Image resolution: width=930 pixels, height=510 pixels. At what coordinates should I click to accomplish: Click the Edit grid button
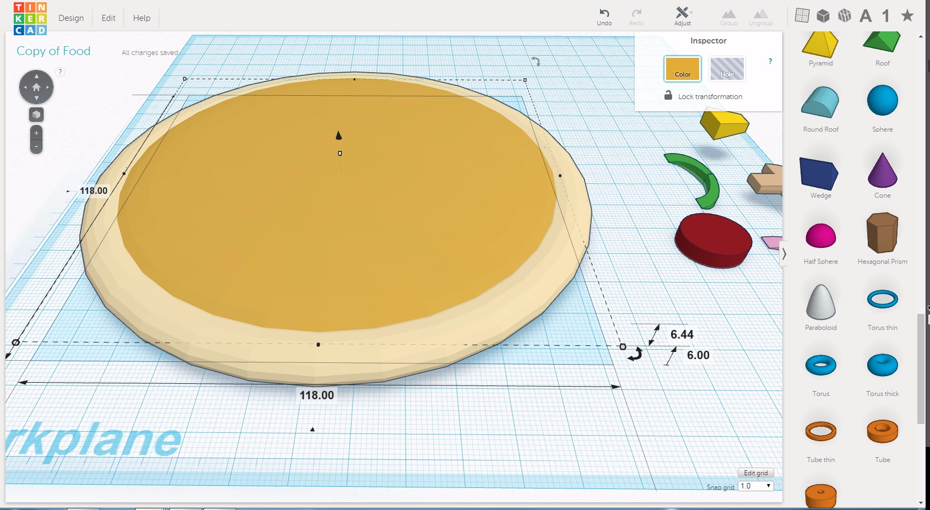(756, 473)
